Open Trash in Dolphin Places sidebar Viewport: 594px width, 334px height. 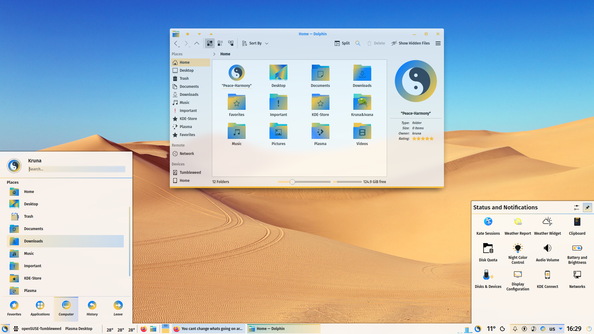point(191,79)
